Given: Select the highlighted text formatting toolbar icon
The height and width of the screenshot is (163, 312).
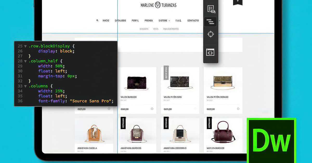Looking at the screenshot, I should [x=210, y=22].
